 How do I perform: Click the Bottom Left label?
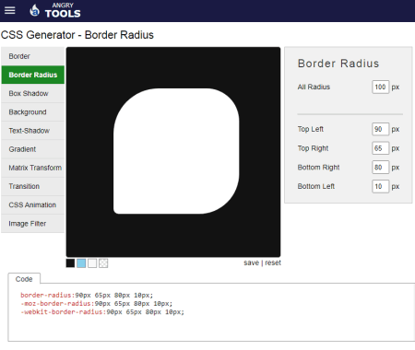click(316, 186)
